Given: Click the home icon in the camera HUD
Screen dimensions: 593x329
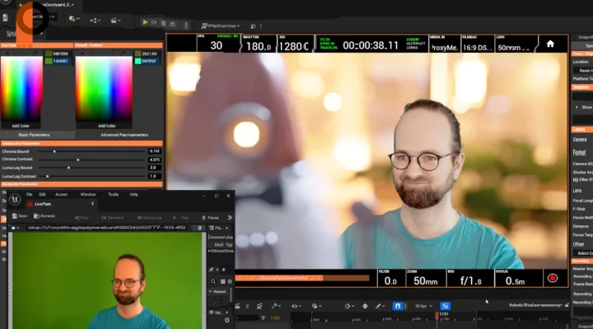Looking at the screenshot, I should [550, 44].
